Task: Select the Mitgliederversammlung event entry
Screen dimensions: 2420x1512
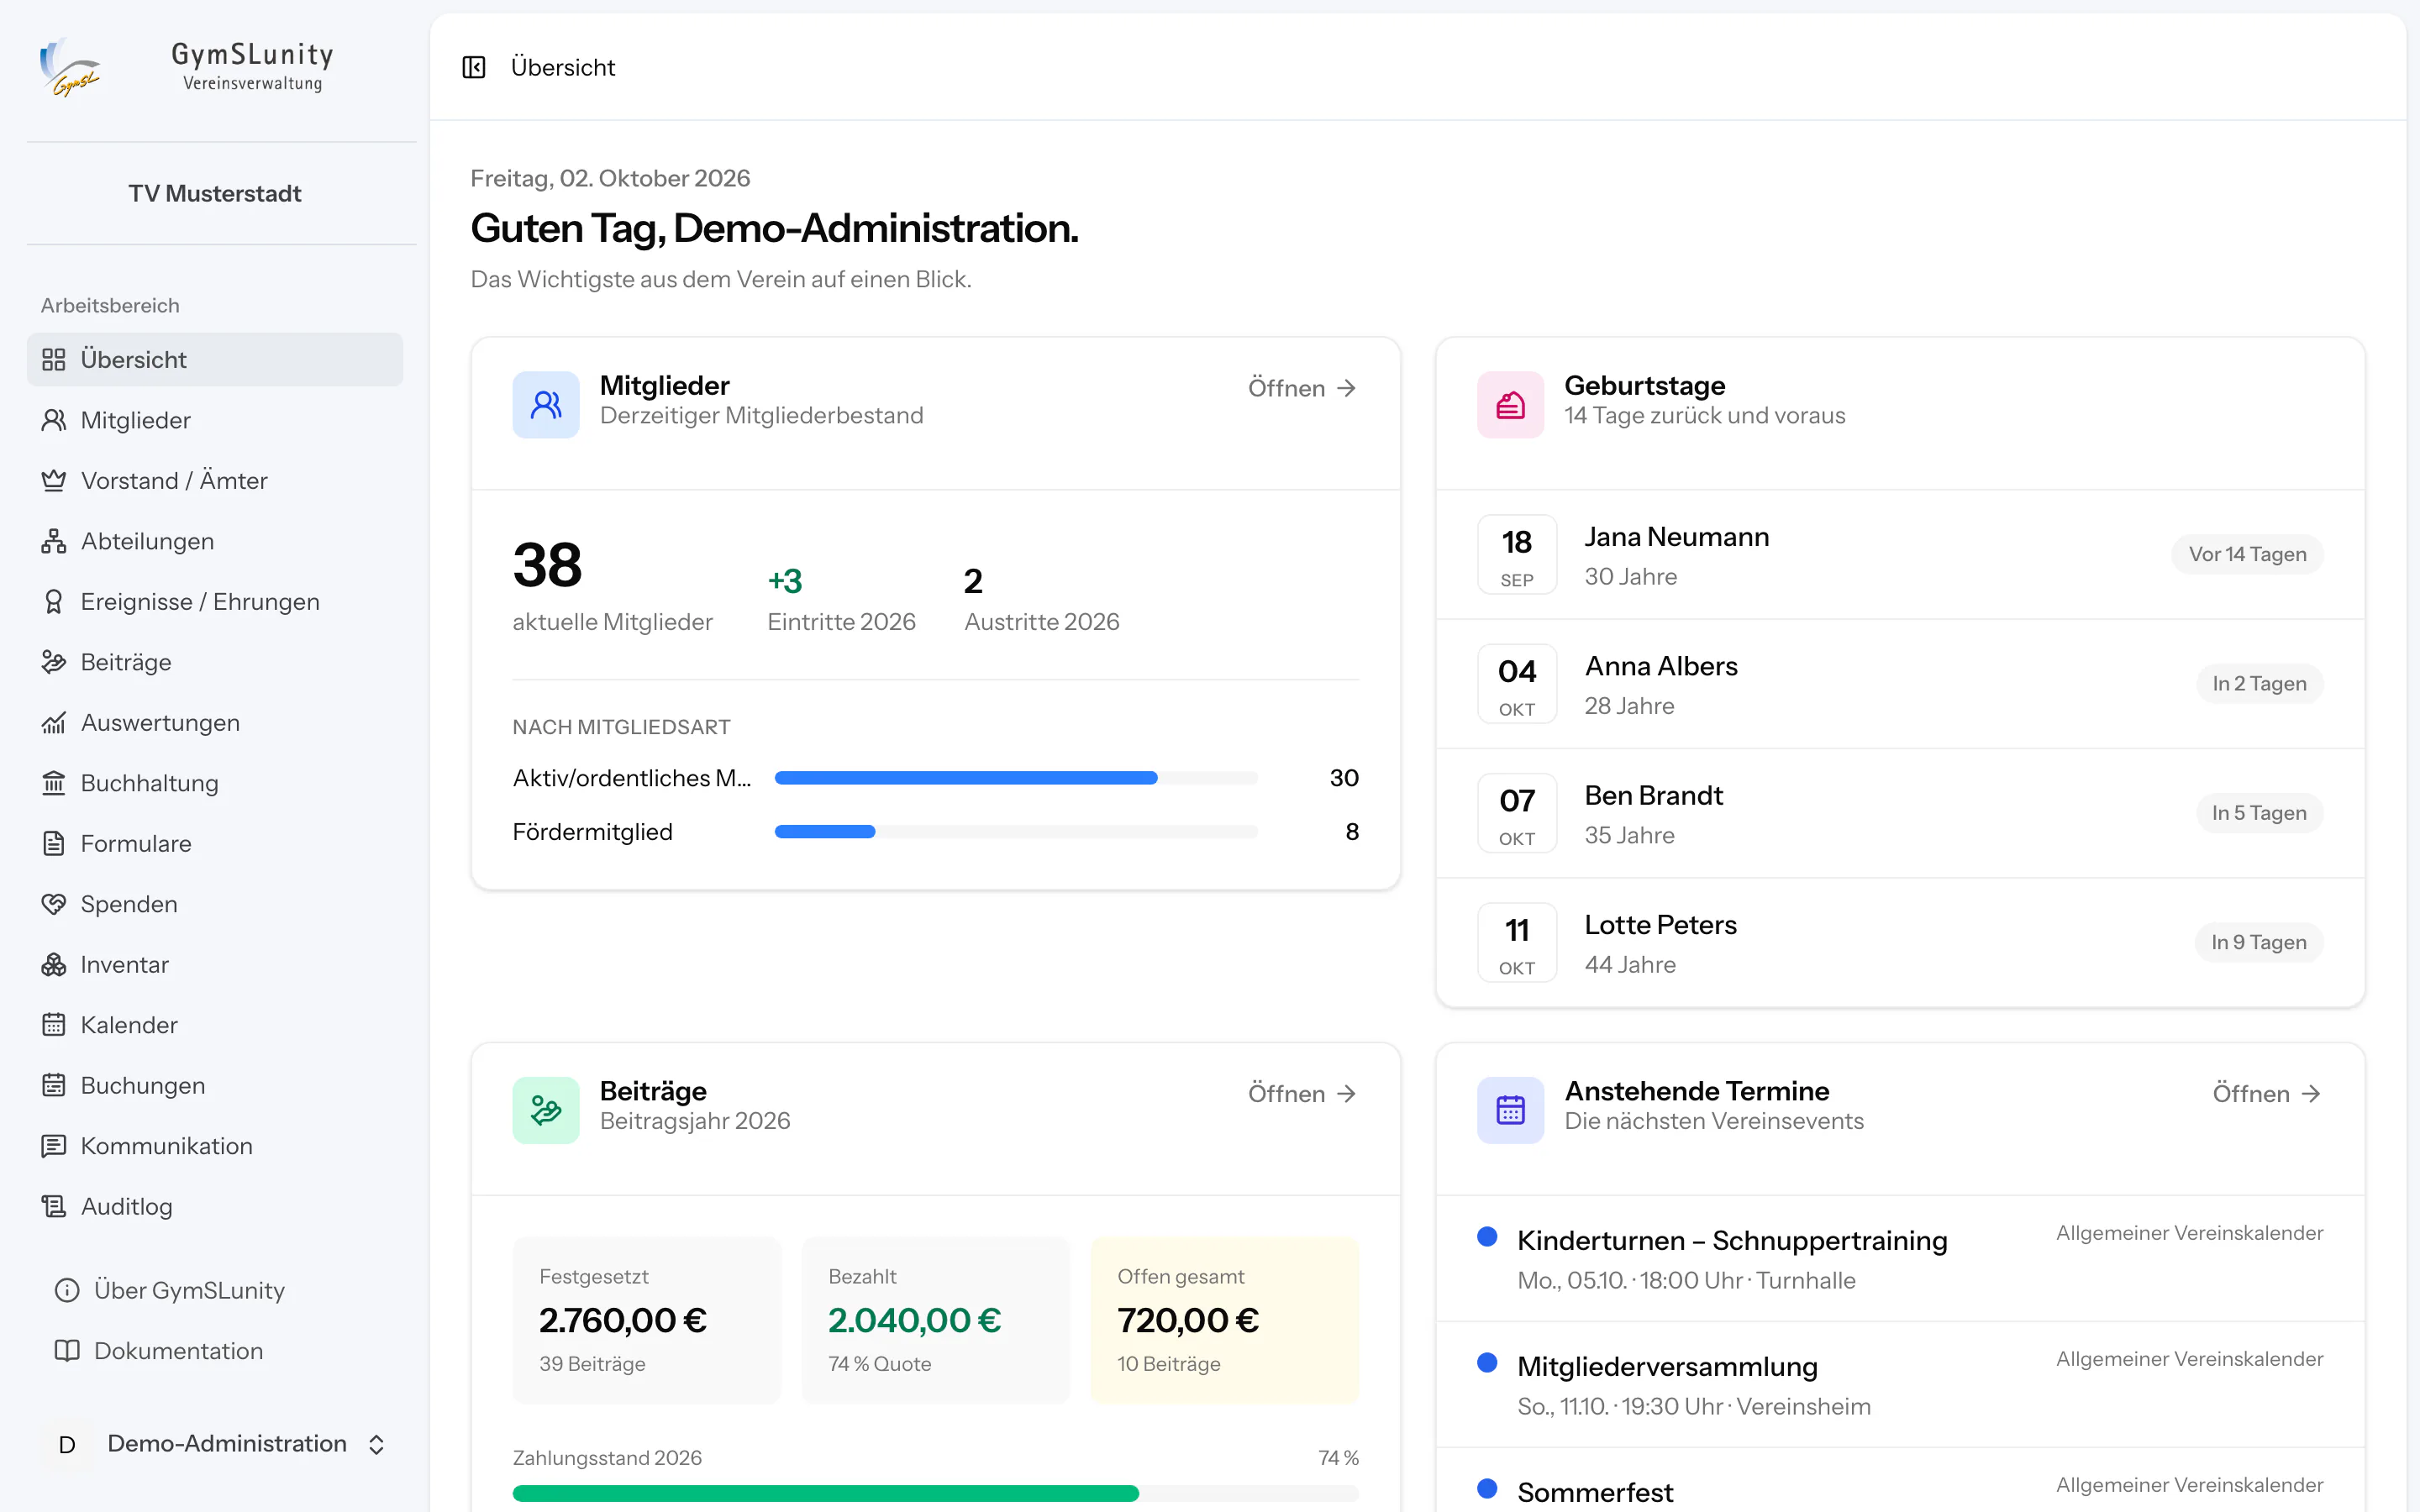Action: (x=1900, y=1385)
